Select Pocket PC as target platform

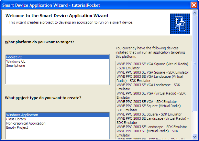tap(14, 57)
